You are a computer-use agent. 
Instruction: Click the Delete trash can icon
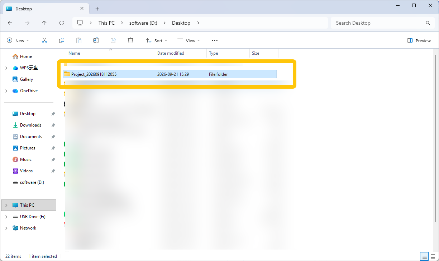tap(130, 41)
